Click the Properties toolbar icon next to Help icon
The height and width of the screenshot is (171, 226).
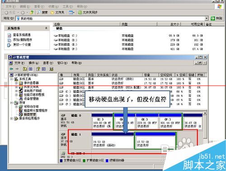coord(44,69)
